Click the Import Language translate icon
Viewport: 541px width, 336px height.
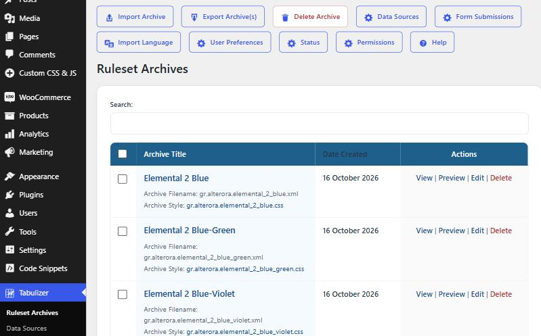109,43
